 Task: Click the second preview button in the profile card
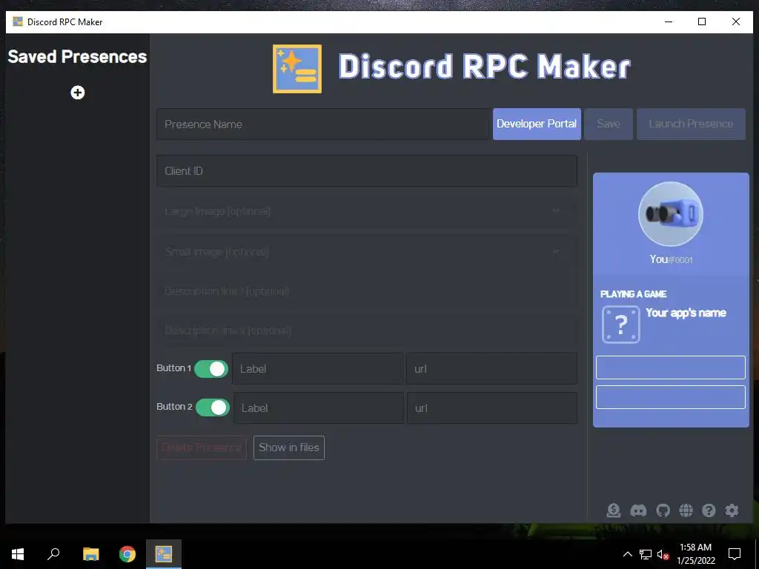coord(670,397)
